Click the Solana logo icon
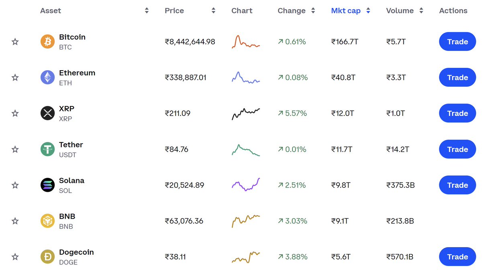Viewport: 482px width, 270px height. (47, 185)
